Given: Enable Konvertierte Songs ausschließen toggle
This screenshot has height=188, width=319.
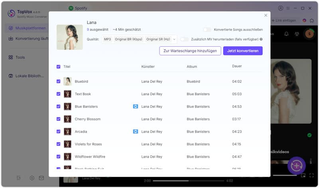Looking at the screenshot, I should [207, 29].
